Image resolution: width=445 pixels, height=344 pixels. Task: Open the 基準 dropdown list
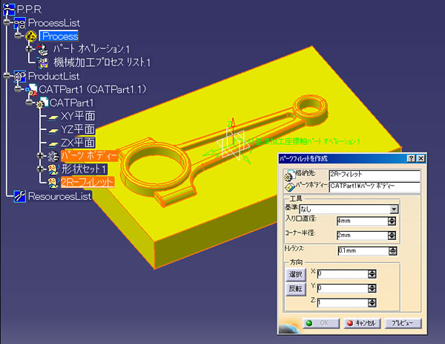tap(392, 210)
